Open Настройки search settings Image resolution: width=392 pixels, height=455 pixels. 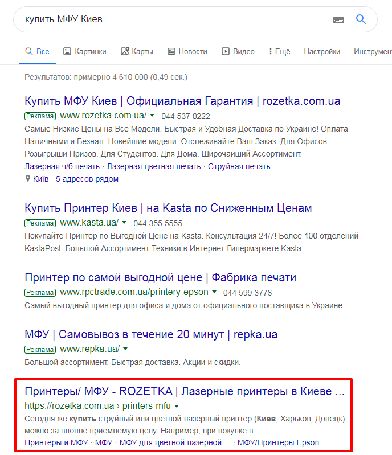(x=322, y=52)
